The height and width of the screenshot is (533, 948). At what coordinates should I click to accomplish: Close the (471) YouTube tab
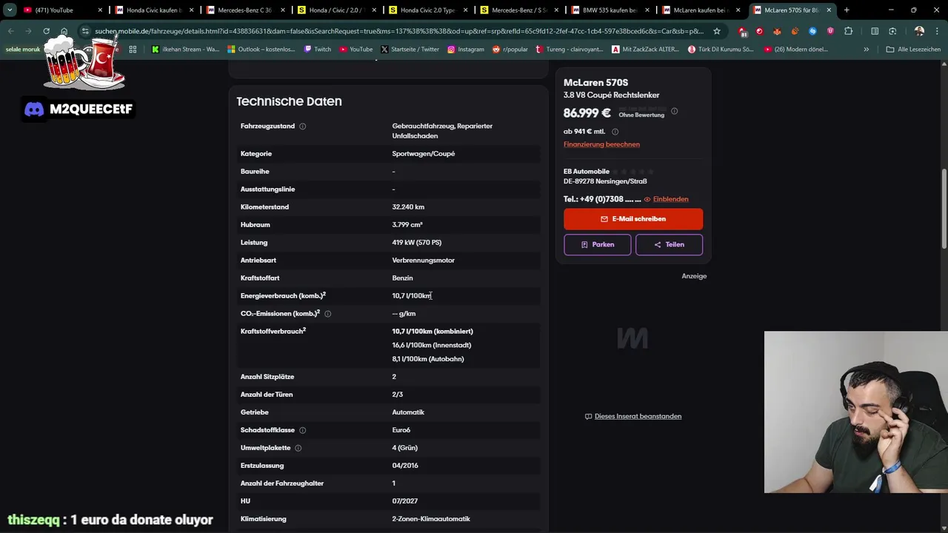point(100,10)
